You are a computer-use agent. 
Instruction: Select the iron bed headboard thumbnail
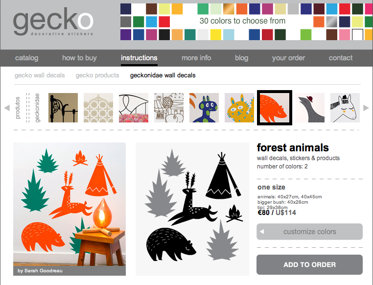(63, 108)
